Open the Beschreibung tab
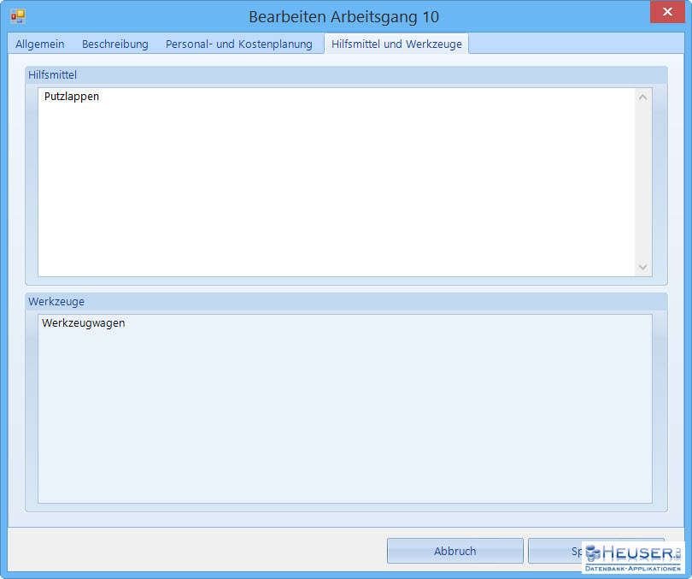 (114, 44)
